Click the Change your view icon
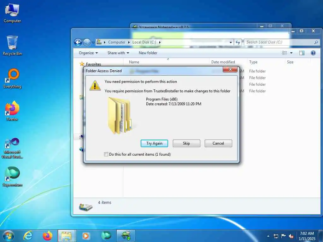323x242 pixels. click(x=285, y=53)
